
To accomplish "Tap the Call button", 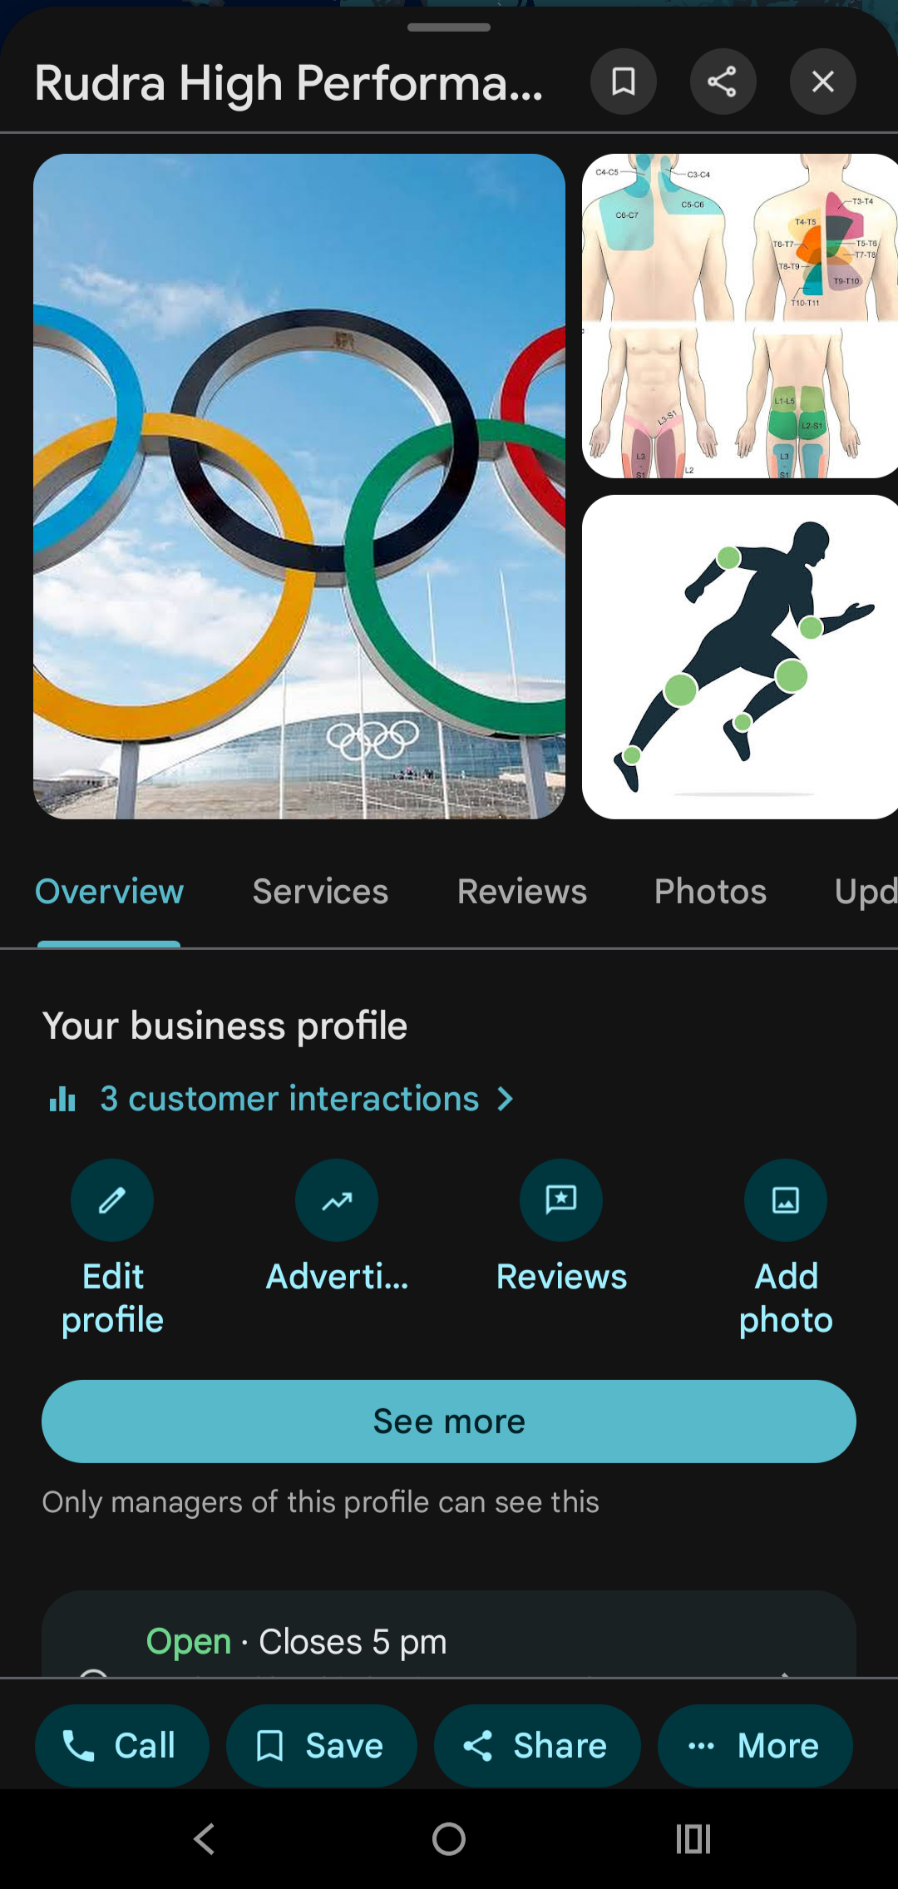I will (x=121, y=1745).
